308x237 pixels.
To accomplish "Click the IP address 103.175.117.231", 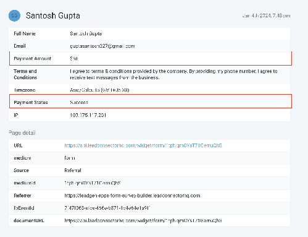I will [x=88, y=115].
